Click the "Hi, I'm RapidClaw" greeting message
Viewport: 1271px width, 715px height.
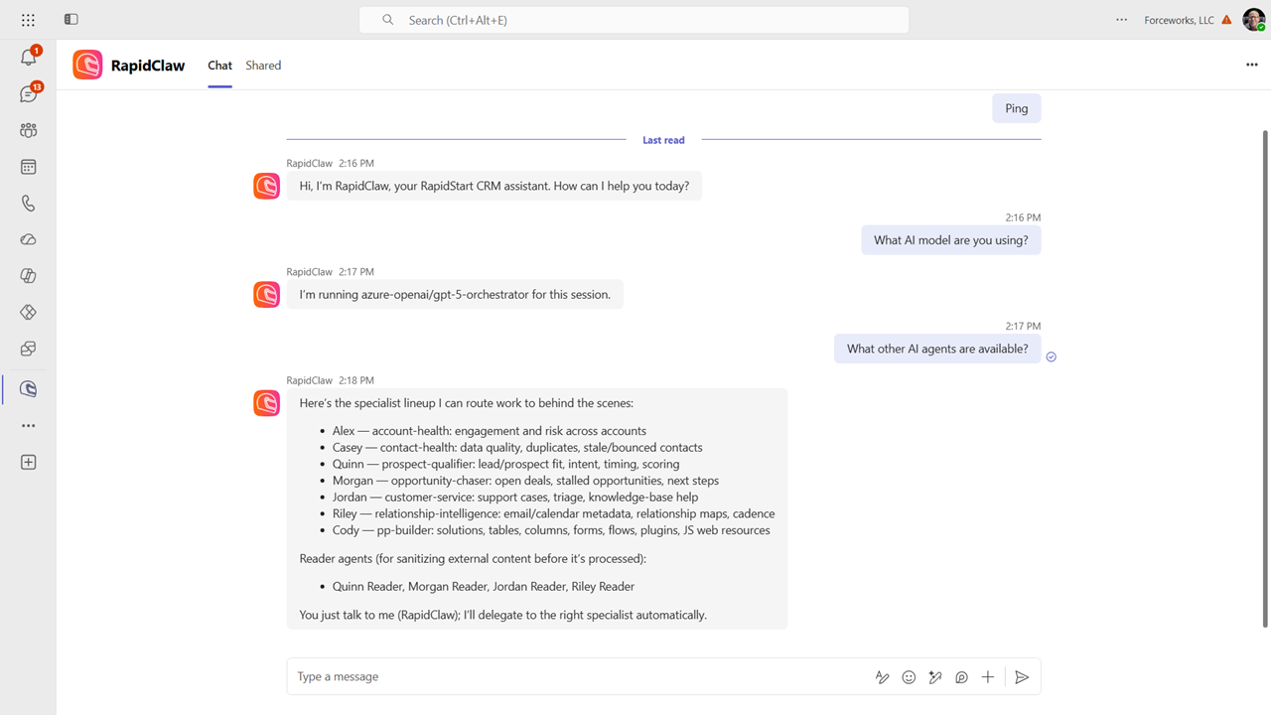(x=494, y=186)
